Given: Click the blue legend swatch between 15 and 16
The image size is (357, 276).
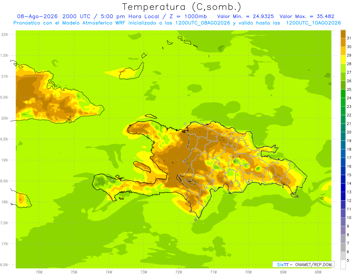Looking at the screenshot, I should click(343, 171).
